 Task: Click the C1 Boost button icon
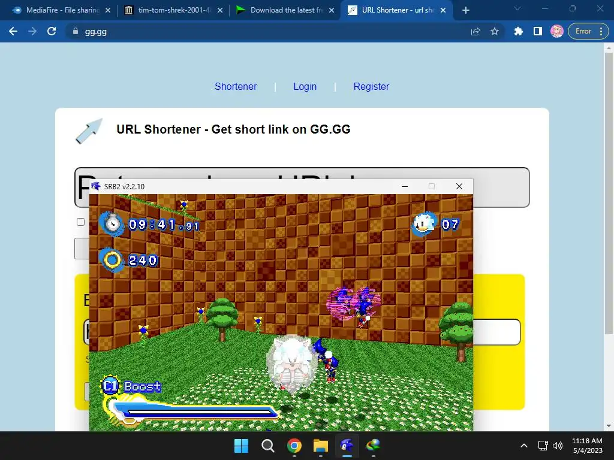tap(110, 386)
